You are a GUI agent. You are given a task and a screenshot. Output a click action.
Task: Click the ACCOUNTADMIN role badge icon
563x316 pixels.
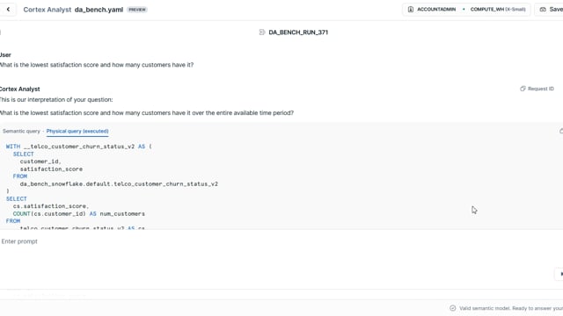pyautogui.click(x=411, y=10)
